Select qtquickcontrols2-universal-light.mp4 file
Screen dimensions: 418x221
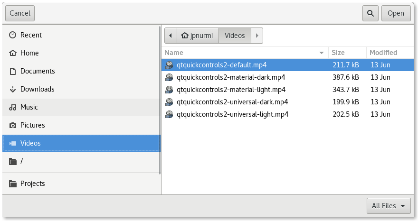(x=232, y=114)
